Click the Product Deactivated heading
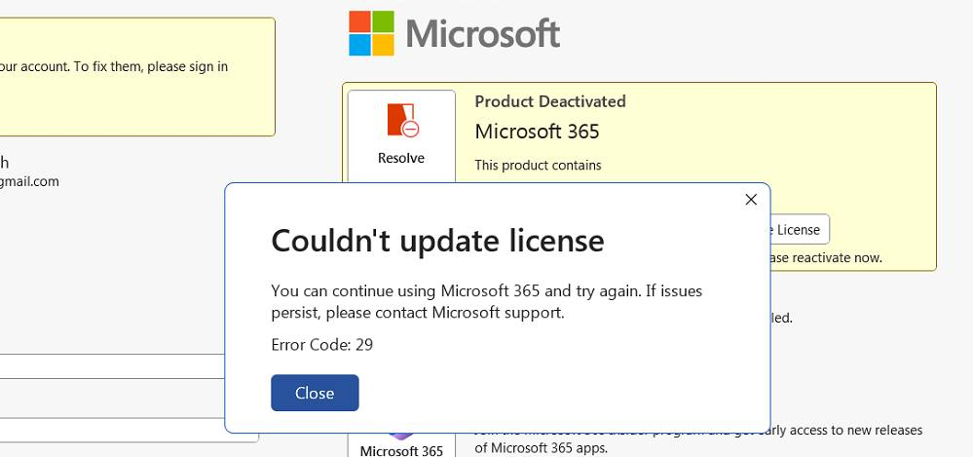973x457 pixels. click(x=549, y=101)
